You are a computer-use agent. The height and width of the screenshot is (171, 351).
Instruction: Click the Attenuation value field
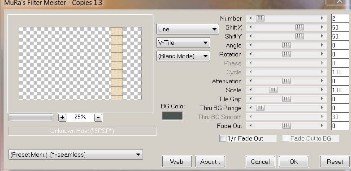tap(340, 81)
